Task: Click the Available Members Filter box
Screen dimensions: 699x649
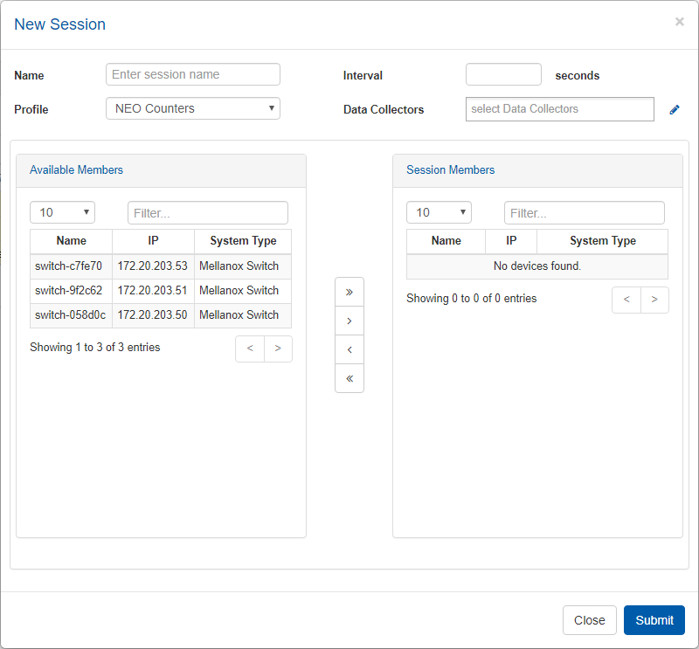Action: (x=207, y=212)
